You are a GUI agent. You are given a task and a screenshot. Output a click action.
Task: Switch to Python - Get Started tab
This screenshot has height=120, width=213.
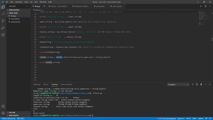click(x=59, y=6)
